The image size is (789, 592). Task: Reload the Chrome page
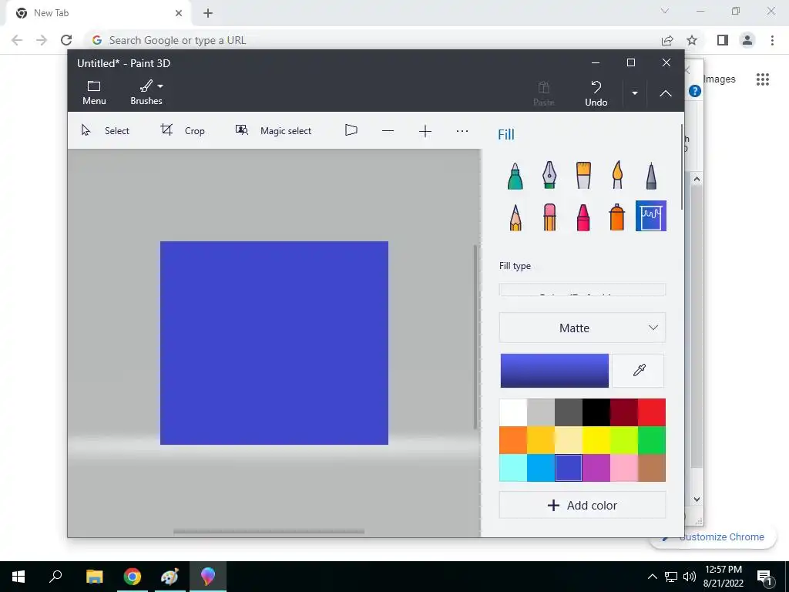click(x=66, y=40)
